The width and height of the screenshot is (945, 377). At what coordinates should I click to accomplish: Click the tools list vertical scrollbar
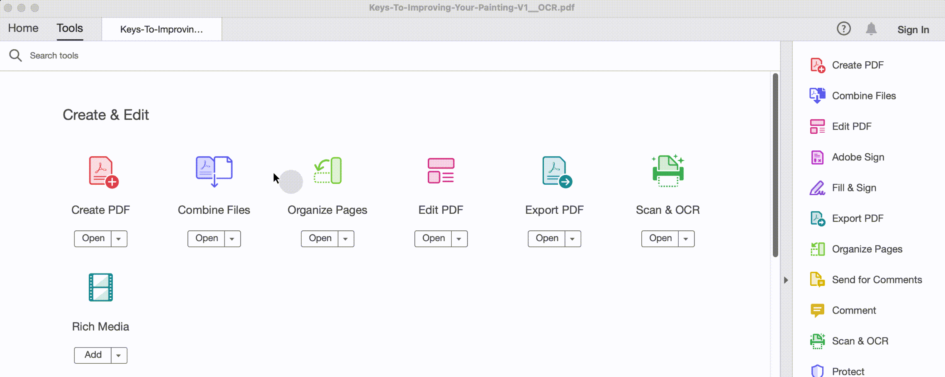click(775, 165)
